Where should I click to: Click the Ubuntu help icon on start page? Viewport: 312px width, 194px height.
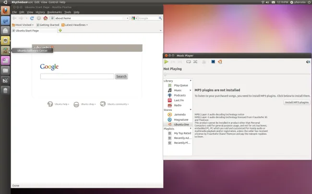coord(50,104)
